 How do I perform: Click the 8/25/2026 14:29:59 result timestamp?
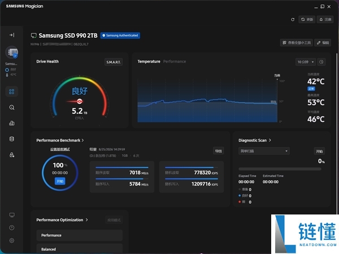pos(112,149)
